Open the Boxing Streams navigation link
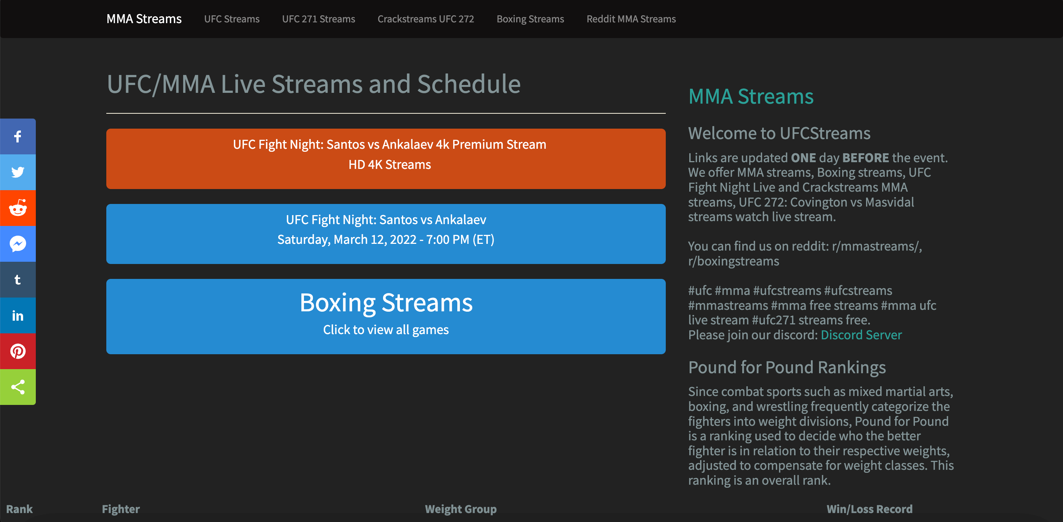The height and width of the screenshot is (522, 1063). [x=530, y=19]
